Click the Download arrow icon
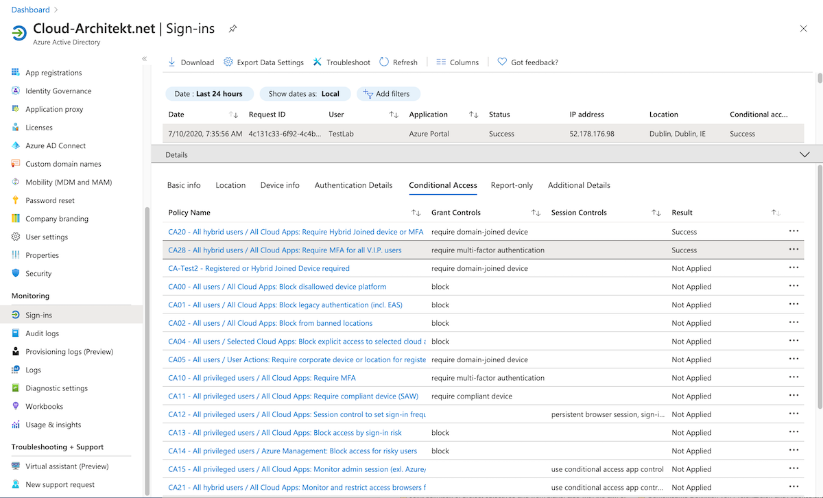The height and width of the screenshot is (498, 823). coord(171,62)
